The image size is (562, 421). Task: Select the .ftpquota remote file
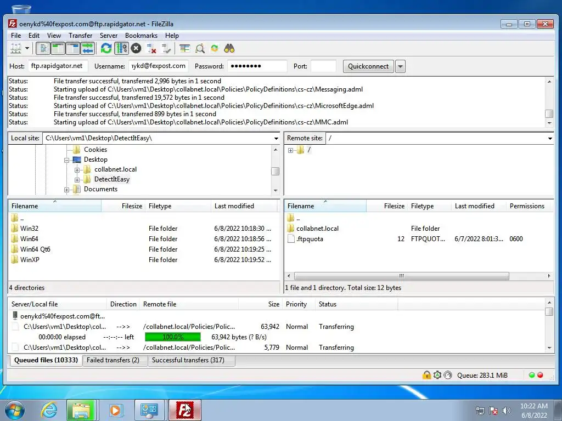point(310,239)
